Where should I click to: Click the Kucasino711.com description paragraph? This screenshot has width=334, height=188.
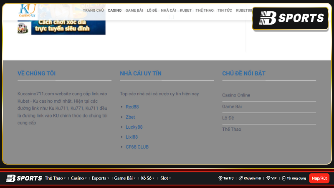click(62, 108)
